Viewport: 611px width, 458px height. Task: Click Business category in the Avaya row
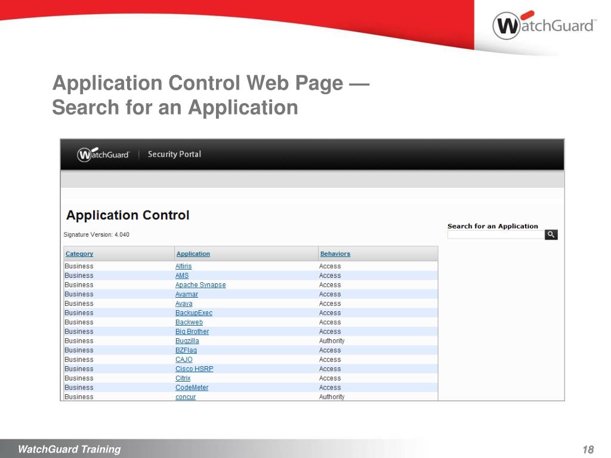[79, 304]
